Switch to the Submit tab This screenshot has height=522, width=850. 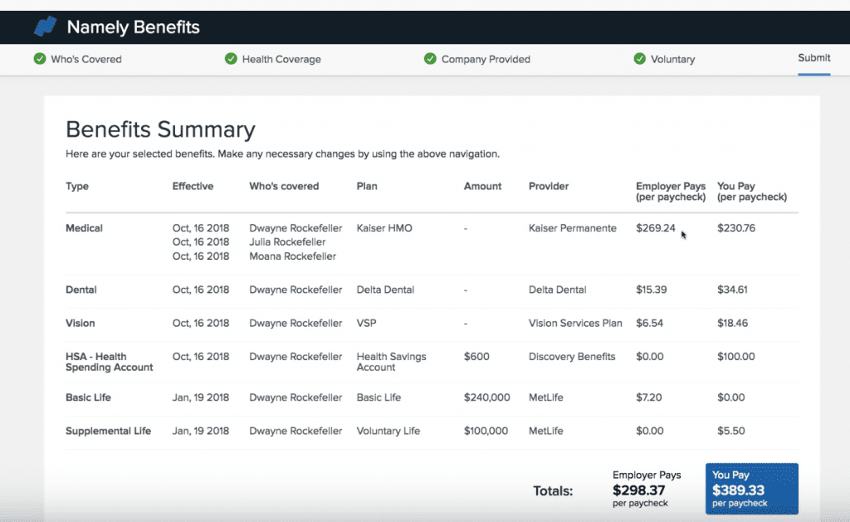[813, 58]
